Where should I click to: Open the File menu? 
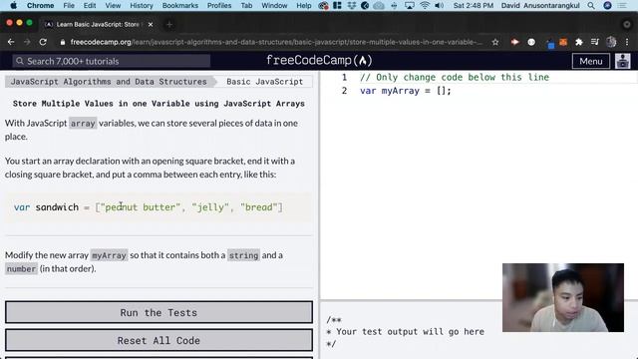69,5
